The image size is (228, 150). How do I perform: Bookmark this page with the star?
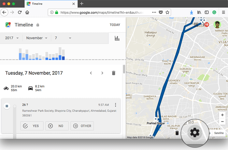pos(167,12)
